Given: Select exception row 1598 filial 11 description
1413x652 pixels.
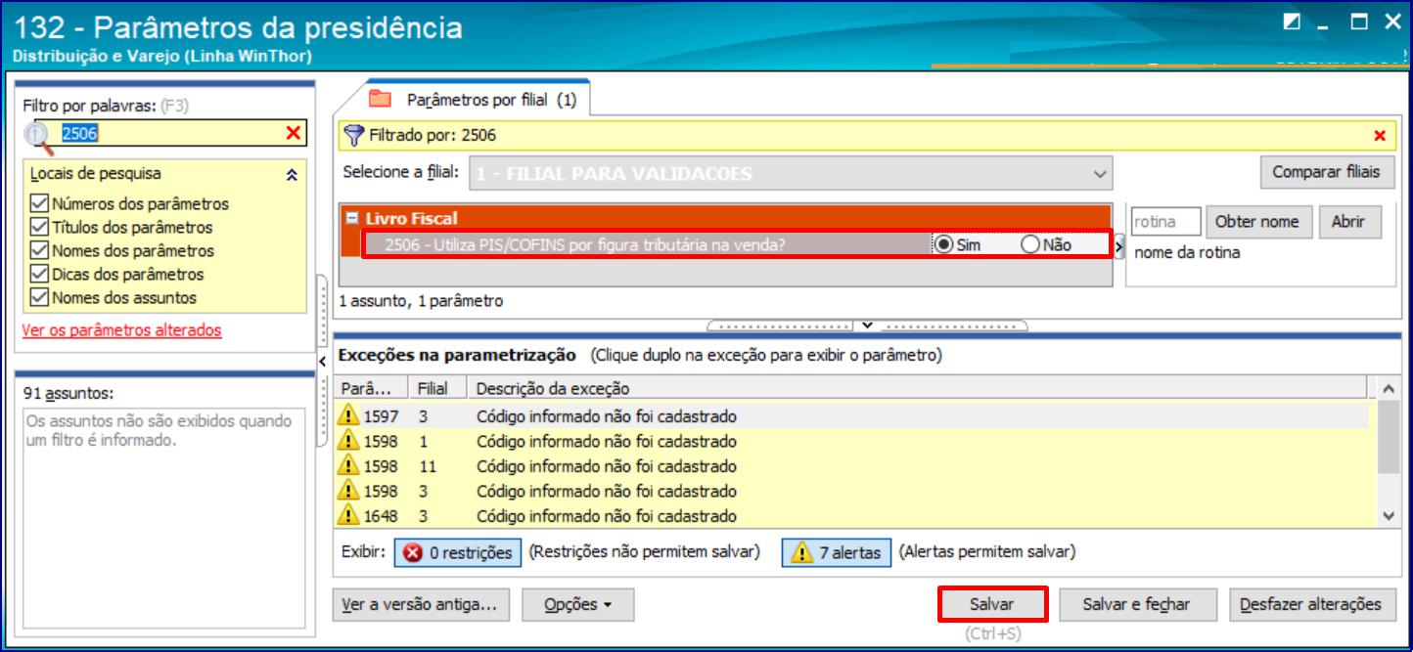Looking at the screenshot, I should click(x=606, y=466).
